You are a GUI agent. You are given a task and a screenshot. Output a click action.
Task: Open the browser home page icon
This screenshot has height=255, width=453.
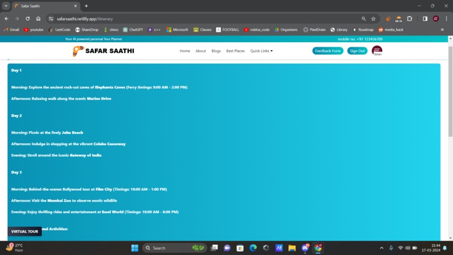(38, 19)
